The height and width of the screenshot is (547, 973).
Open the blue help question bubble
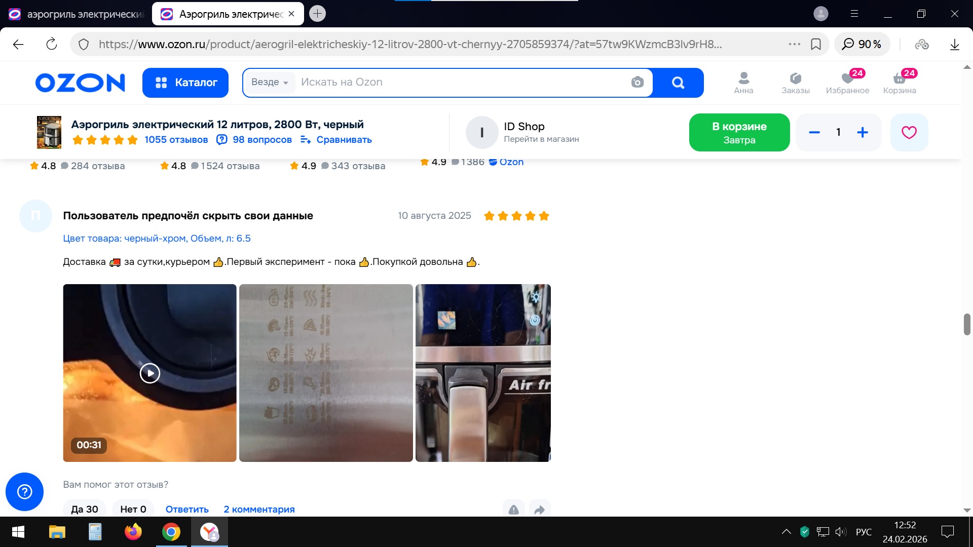click(x=24, y=491)
